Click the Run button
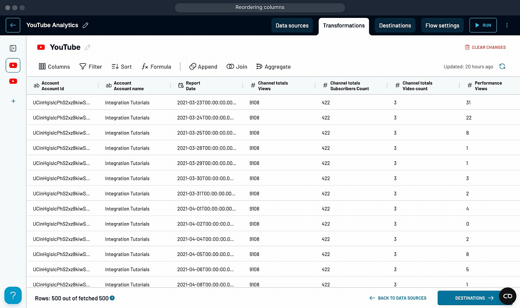520x308 pixels. tap(483, 25)
